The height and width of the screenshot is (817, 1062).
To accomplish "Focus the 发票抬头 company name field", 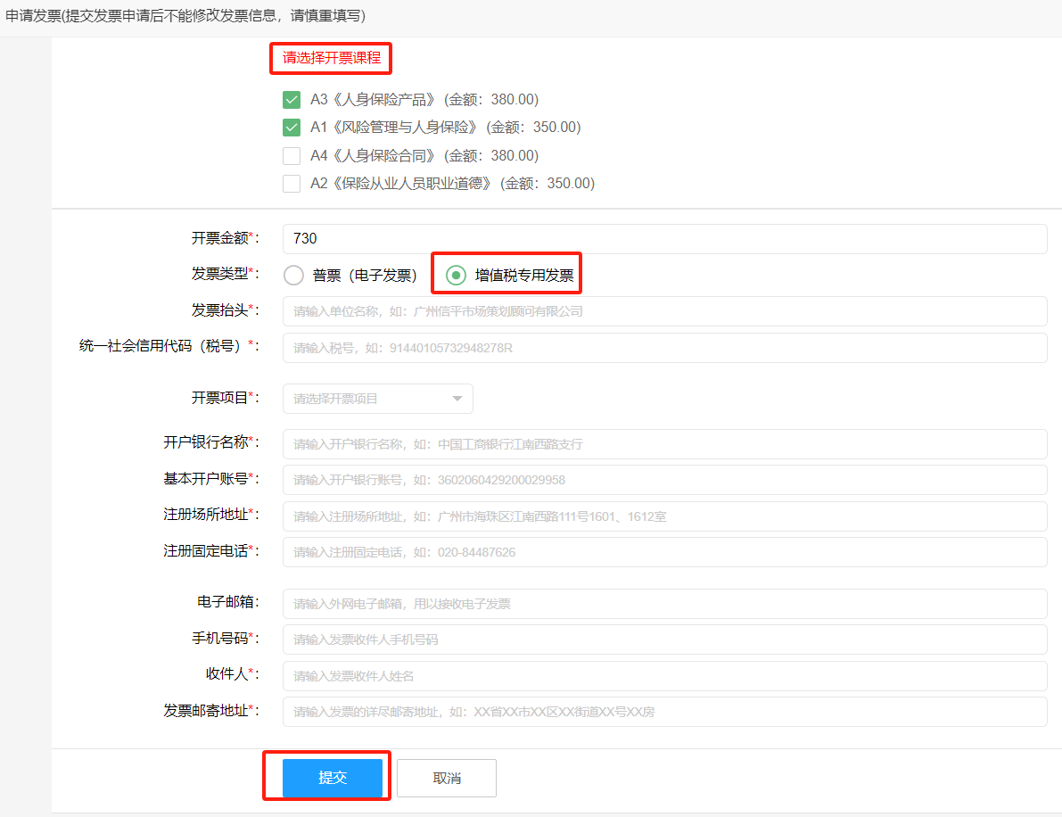I will (x=664, y=311).
